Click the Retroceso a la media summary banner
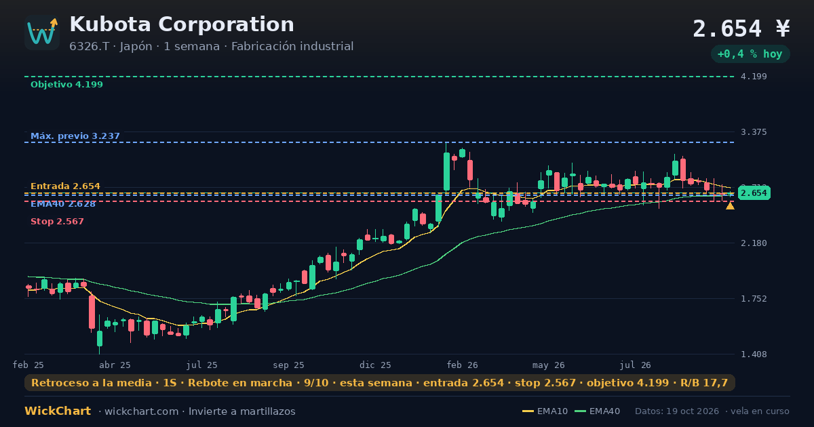The height and width of the screenshot is (427, 814). pyautogui.click(x=380, y=383)
